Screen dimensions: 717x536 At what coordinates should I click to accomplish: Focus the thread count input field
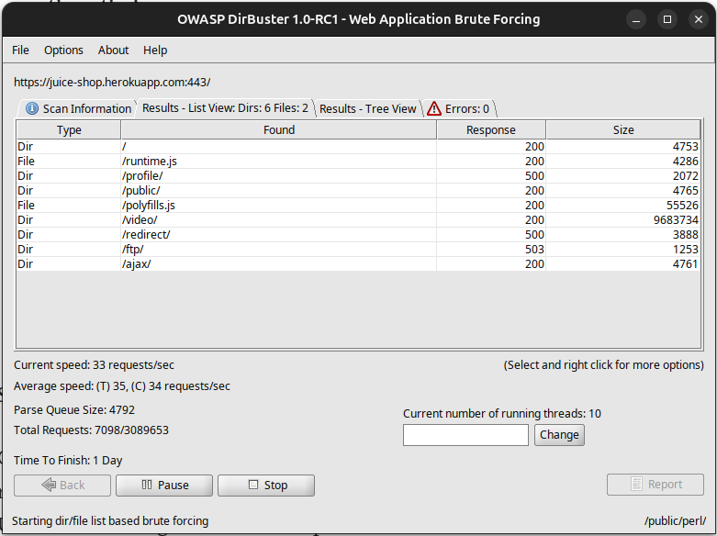coord(465,434)
